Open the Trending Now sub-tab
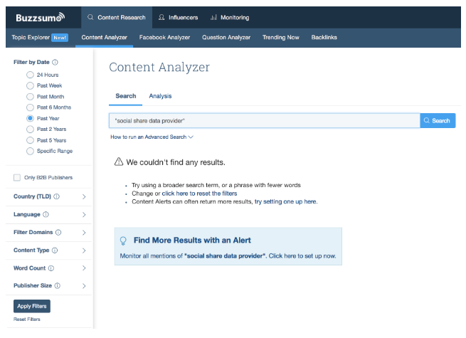466x338 pixels. (281, 38)
